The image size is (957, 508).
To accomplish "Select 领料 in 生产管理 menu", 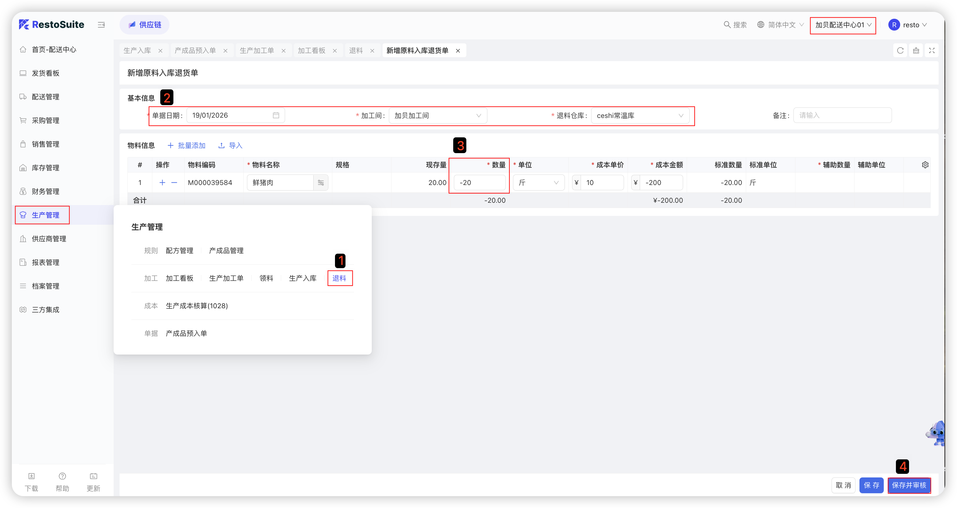I will (x=266, y=278).
